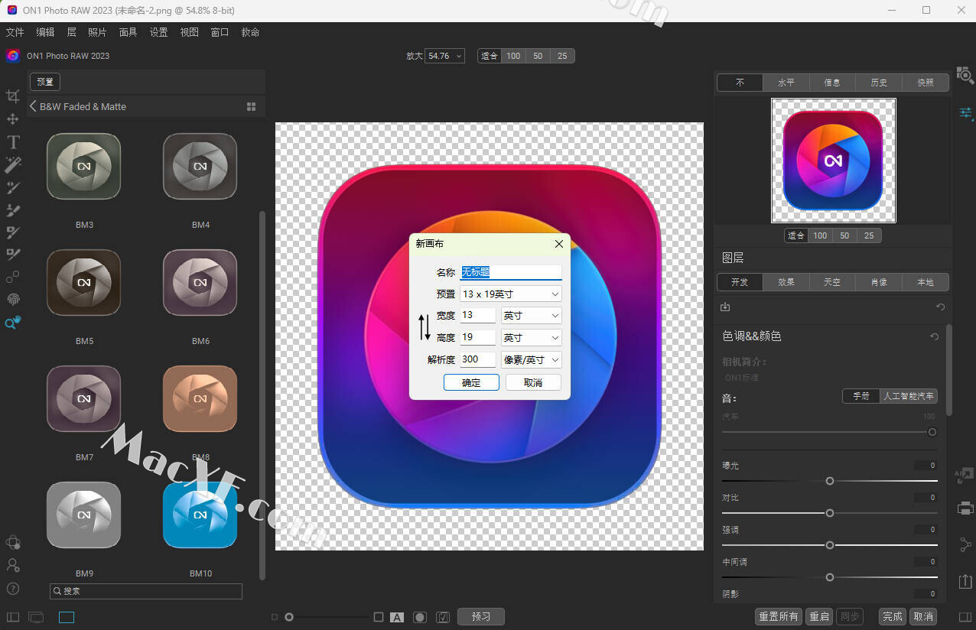Go back from B&W Faded & Matte
976x630 pixels.
(x=33, y=106)
